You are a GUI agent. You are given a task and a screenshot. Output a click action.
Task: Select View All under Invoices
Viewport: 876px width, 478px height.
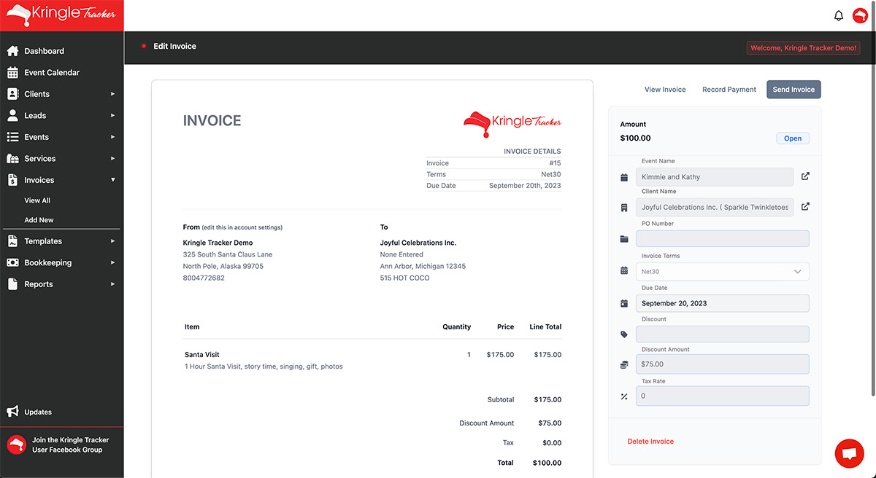tap(37, 200)
